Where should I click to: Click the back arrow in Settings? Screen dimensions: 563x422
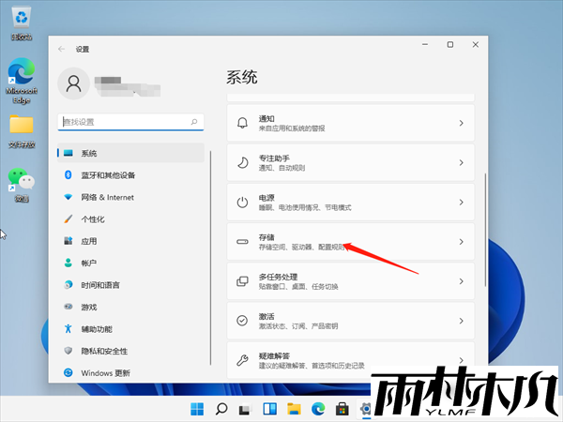62,49
